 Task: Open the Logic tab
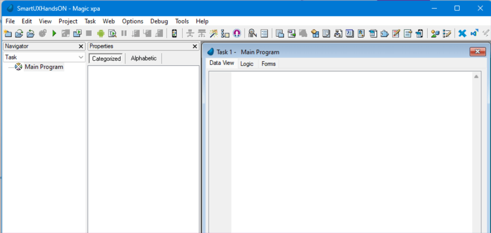tap(247, 64)
